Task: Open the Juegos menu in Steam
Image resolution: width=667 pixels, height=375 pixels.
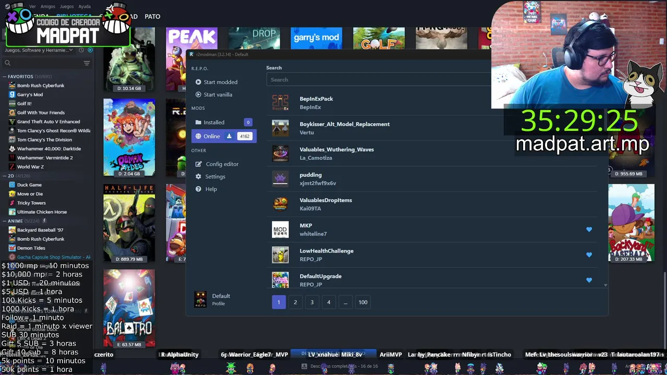Action: (x=67, y=6)
